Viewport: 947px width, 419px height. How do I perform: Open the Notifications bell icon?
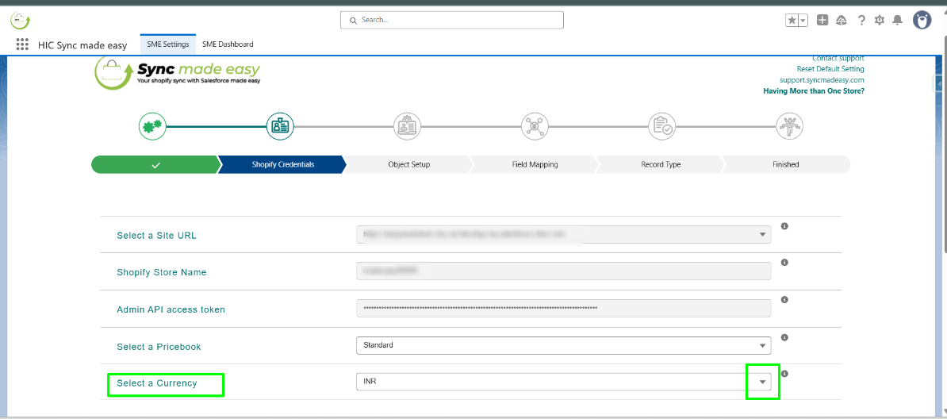pos(898,20)
